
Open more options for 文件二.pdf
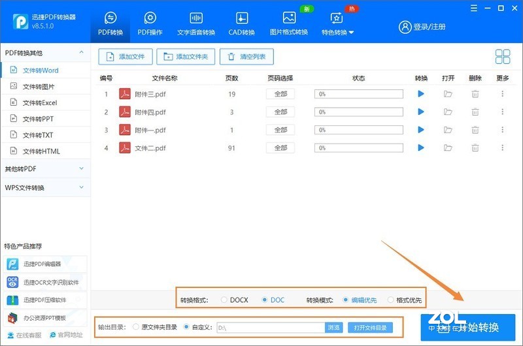[x=502, y=148]
